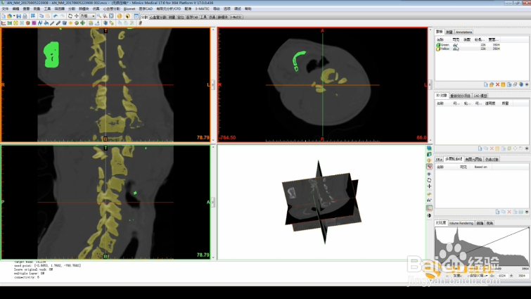Select the Pan cross-arrows tool in top toolbar
This screenshot has width=531, height=299.
pyautogui.click(x=77, y=16)
